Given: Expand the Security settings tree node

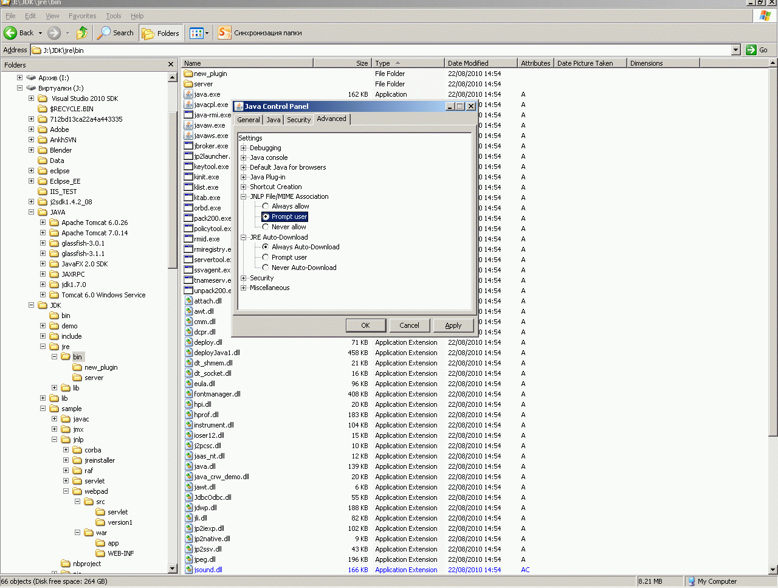Looking at the screenshot, I should pos(244,278).
